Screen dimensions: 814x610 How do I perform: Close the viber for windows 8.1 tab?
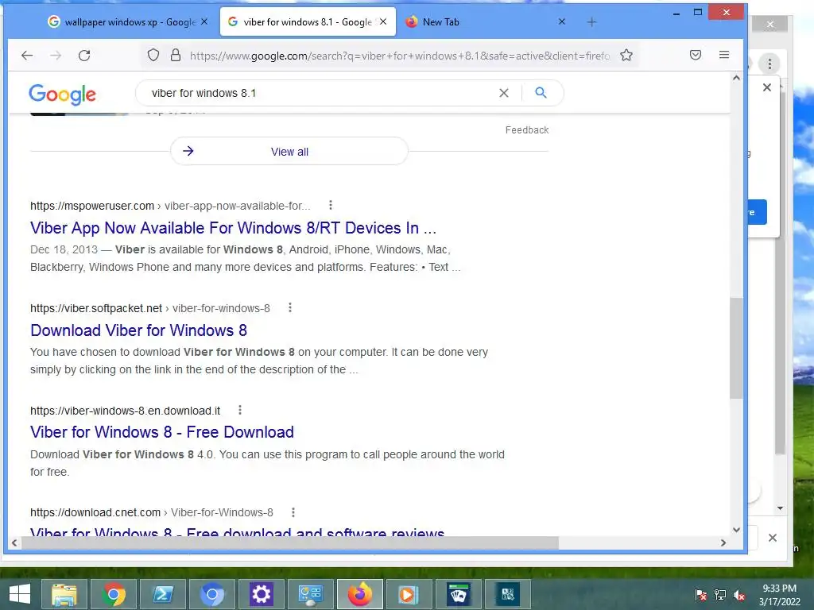(383, 21)
